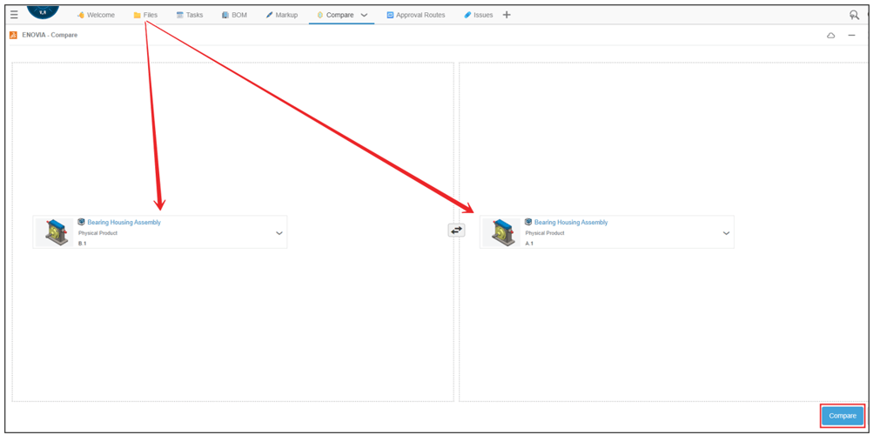Click the A.1 assembly thumbnail
The width and height of the screenshot is (873, 435).
501,232
